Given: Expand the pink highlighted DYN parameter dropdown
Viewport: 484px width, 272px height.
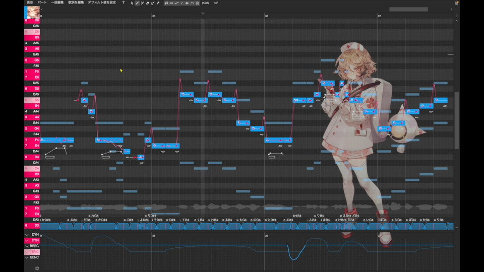Looking at the screenshot, I should pyautogui.click(x=27, y=240).
